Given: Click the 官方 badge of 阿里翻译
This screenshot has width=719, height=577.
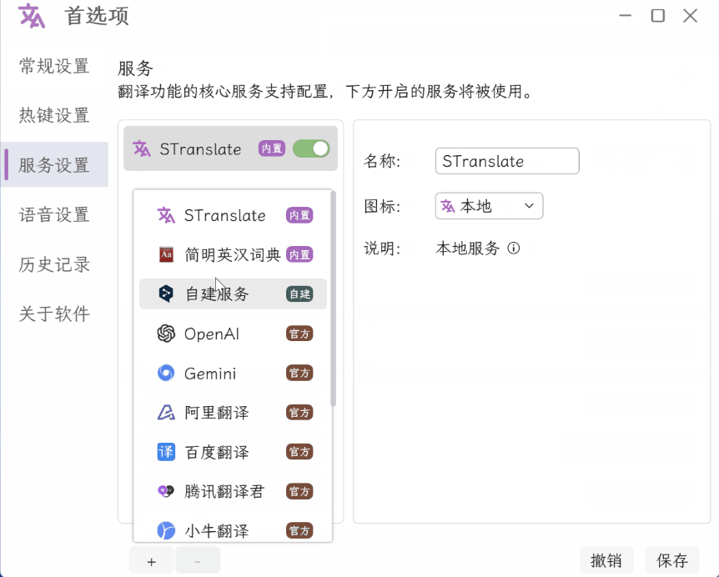Looking at the screenshot, I should (x=299, y=413).
